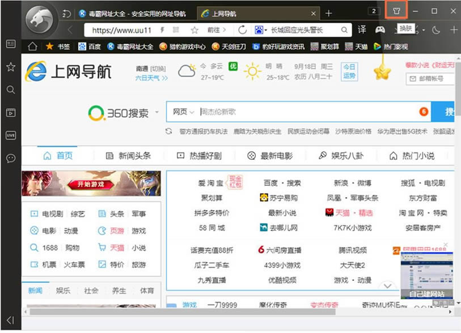The height and width of the screenshot is (333, 461).
Task: Toggle night mode moon icon
Action: 436,29
